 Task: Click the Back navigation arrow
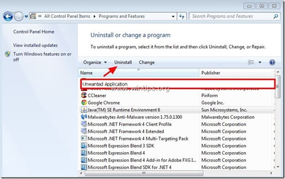8,16
